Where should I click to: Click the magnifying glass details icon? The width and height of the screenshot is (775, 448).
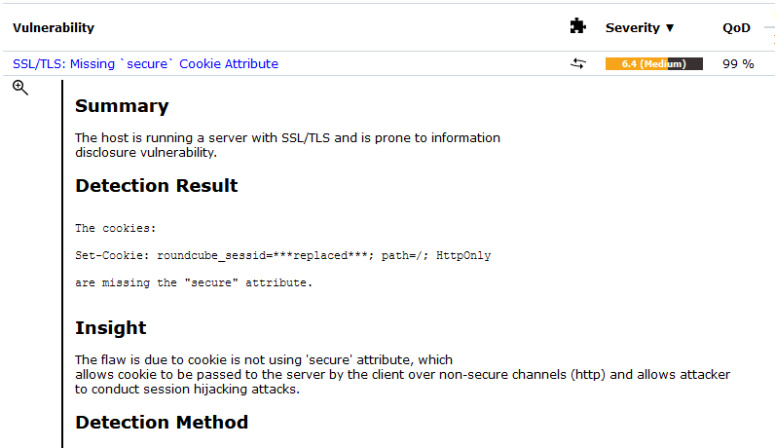[x=20, y=88]
